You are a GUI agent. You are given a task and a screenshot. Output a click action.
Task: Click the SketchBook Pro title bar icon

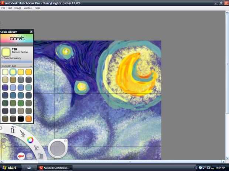(2, 3)
